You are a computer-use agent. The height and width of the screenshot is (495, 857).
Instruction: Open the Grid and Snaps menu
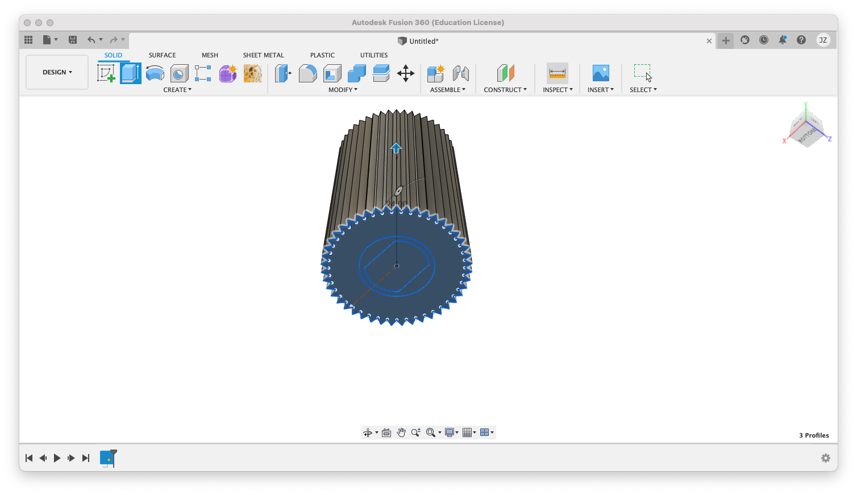(469, 432)
